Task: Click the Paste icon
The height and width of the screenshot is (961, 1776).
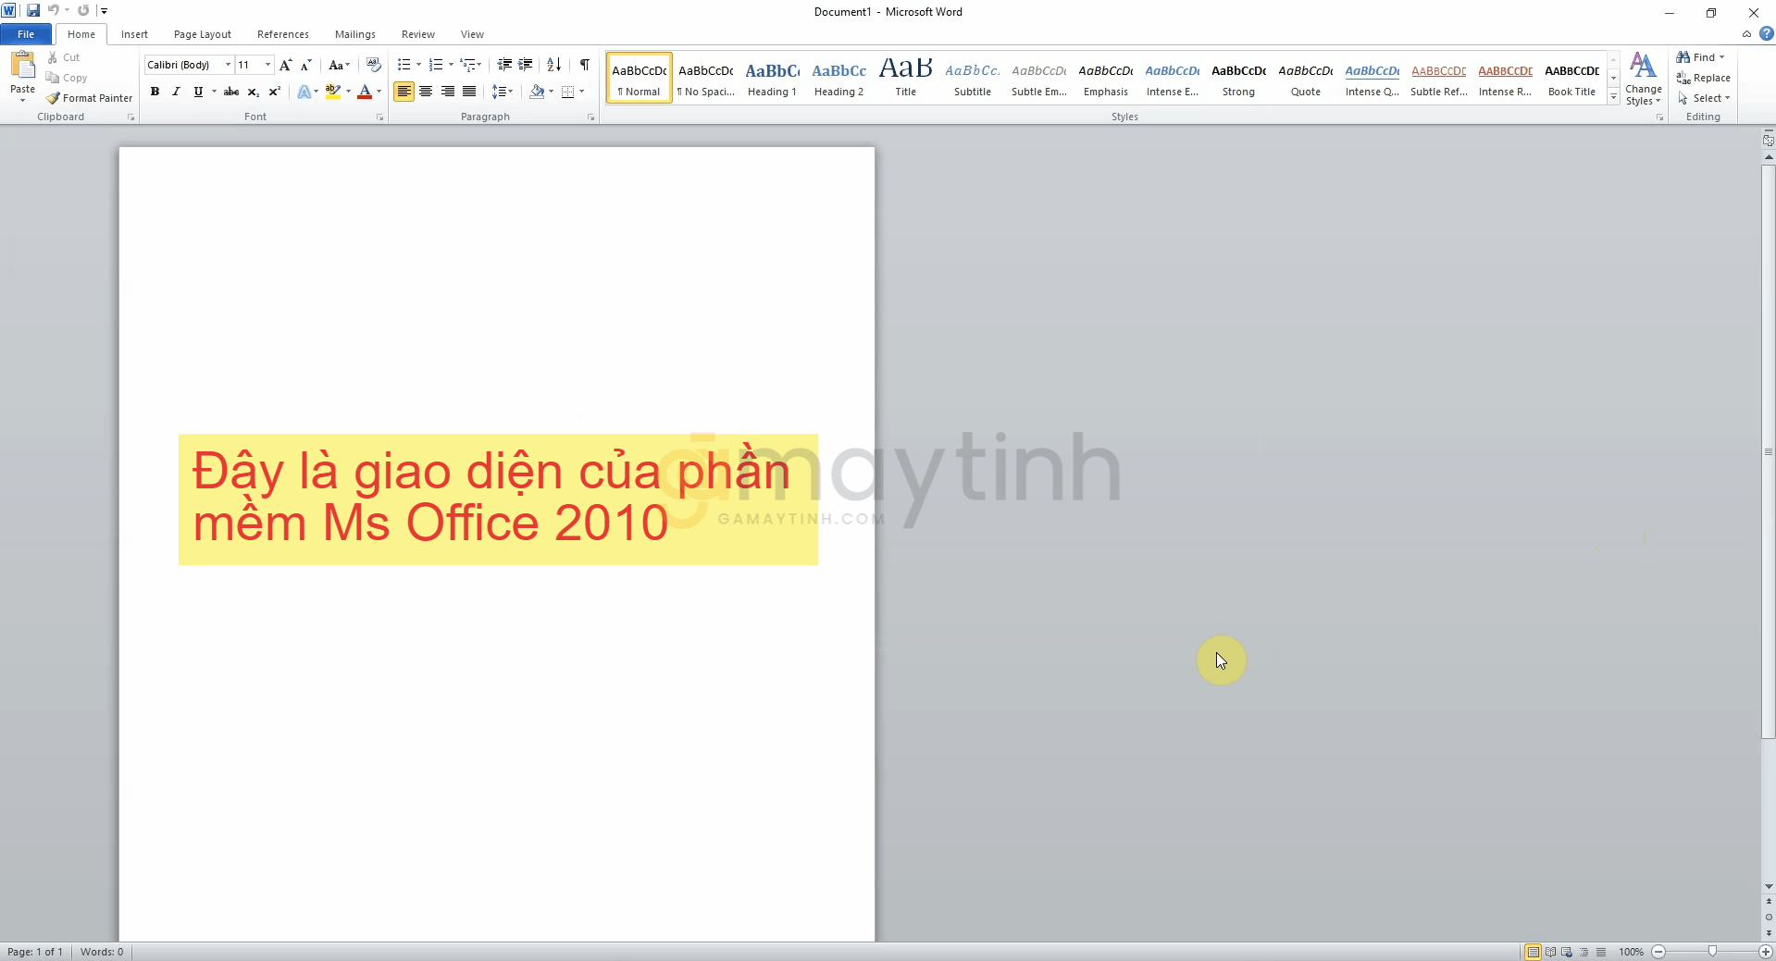Action: coord(22,66)
